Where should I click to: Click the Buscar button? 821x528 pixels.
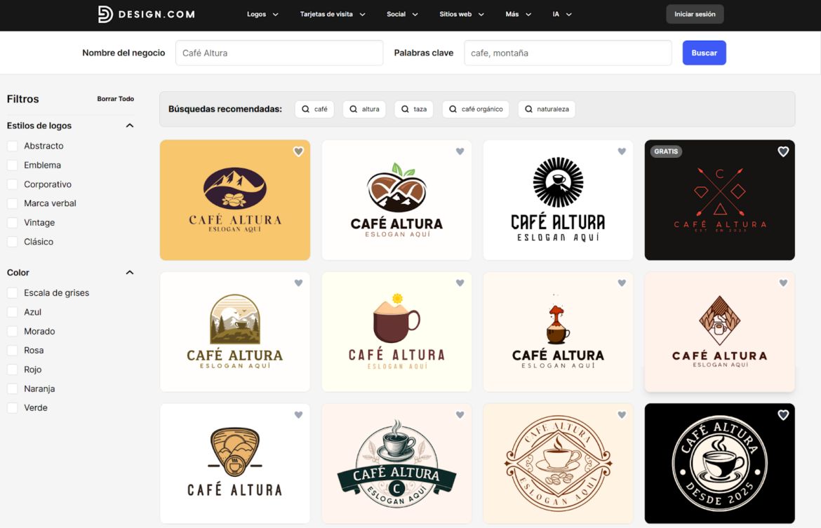pyautogui.click(x=704, y=52)
